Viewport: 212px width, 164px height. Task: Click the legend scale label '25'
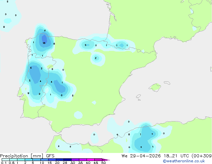click(65, 163)
